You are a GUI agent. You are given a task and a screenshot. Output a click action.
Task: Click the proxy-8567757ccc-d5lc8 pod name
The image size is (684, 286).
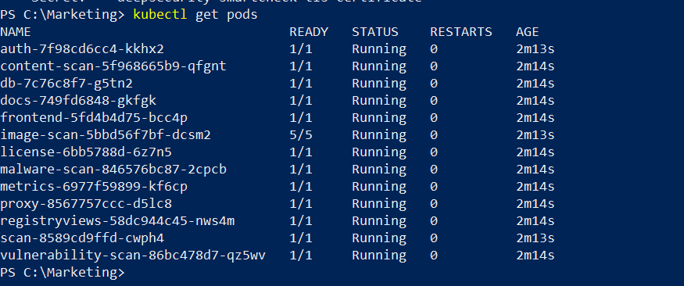tap(86, 204)
